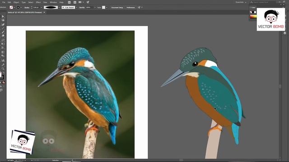Screen dimensions: 289x162
Task: Click the kingfisher reference photo on artboard
Action: 80,94
